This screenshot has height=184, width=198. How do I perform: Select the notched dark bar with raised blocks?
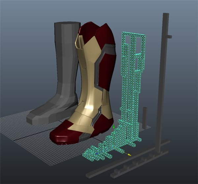[139, 164]
